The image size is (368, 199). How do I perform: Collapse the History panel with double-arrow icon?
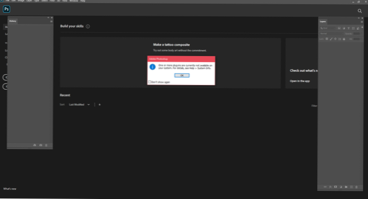[48, 18]
